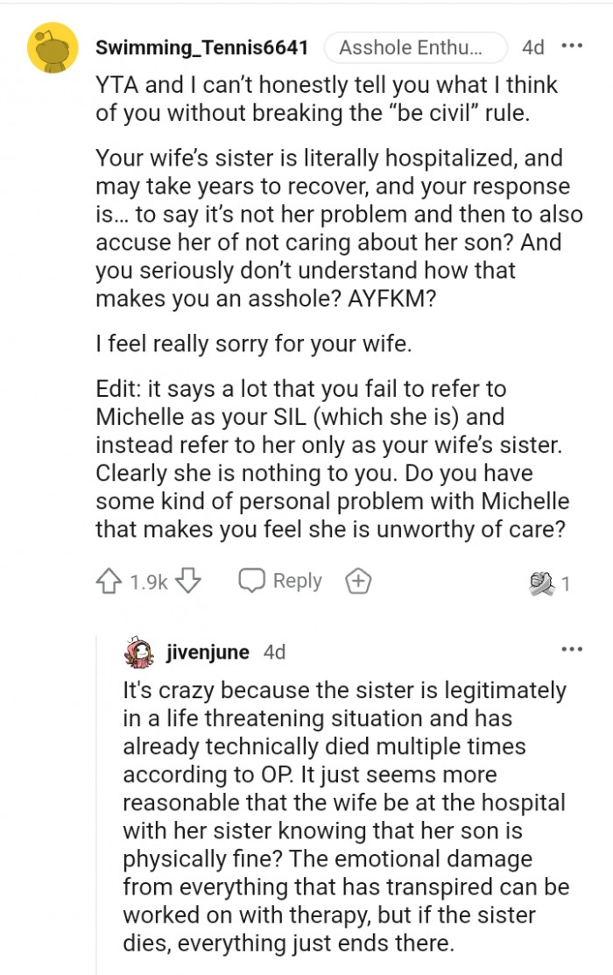This screenshot has height=975, width=613.
Task: Open the overflow menu on jivenjune's comment
Action: (574, 648)
